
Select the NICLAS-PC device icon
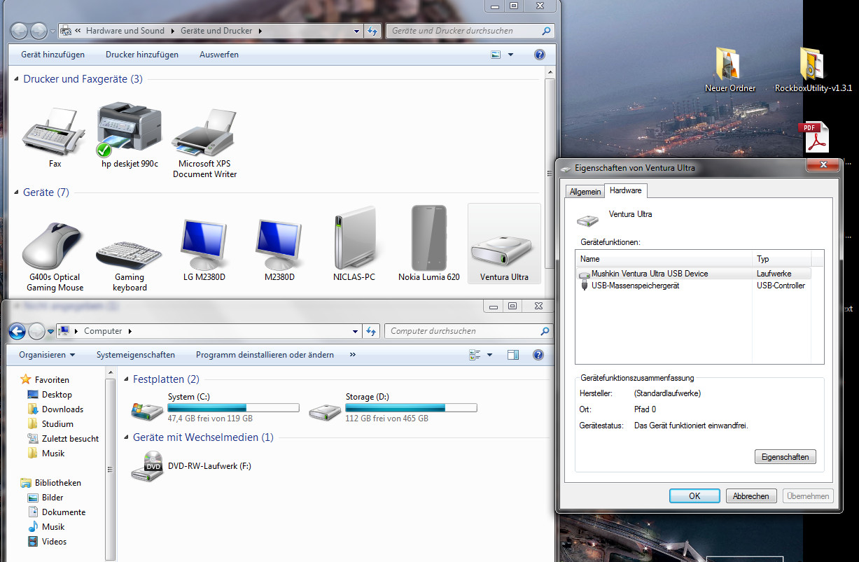click(354, 239)
